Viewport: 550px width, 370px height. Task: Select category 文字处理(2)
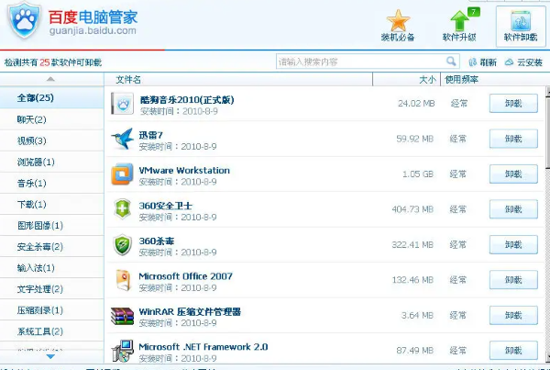(x=52, y=289)
